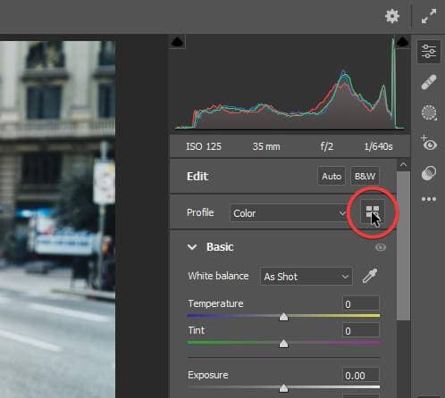Viewport: 445px width, 398px height.
Task: Collapse the Basic section chevron
Action: (192, 247)
